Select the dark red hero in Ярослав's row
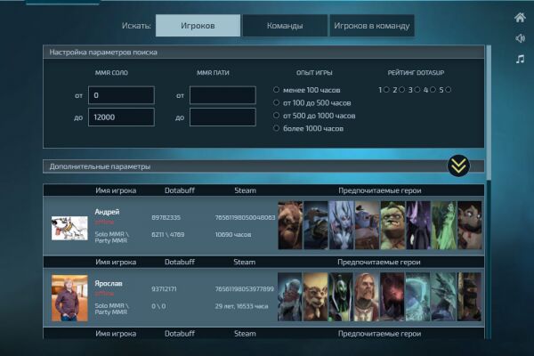The image size is (534, 356). pyautogui.click(x=392, y=296)
